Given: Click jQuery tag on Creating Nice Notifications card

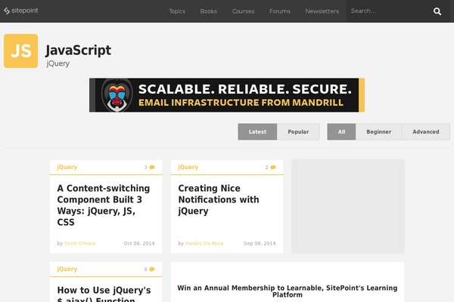Looking at the screenshot, I should coord(188,167).
